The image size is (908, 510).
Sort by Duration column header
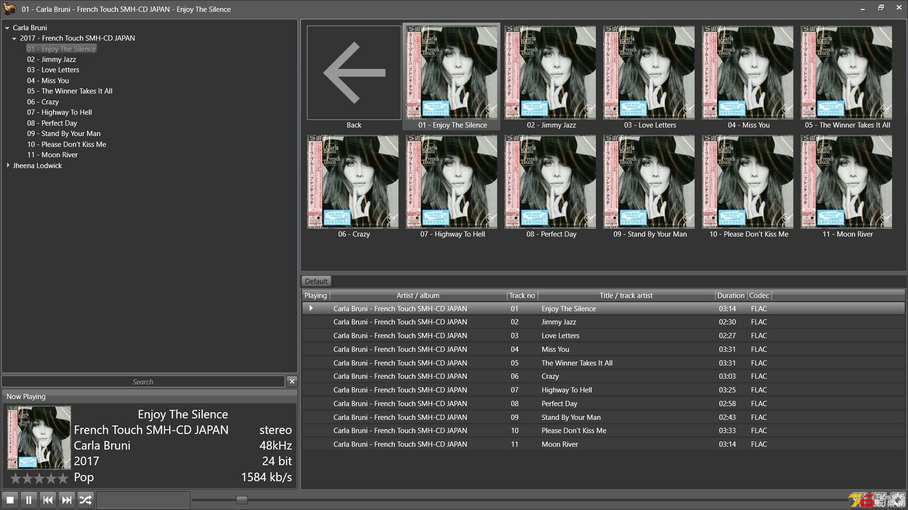[731, 296]
